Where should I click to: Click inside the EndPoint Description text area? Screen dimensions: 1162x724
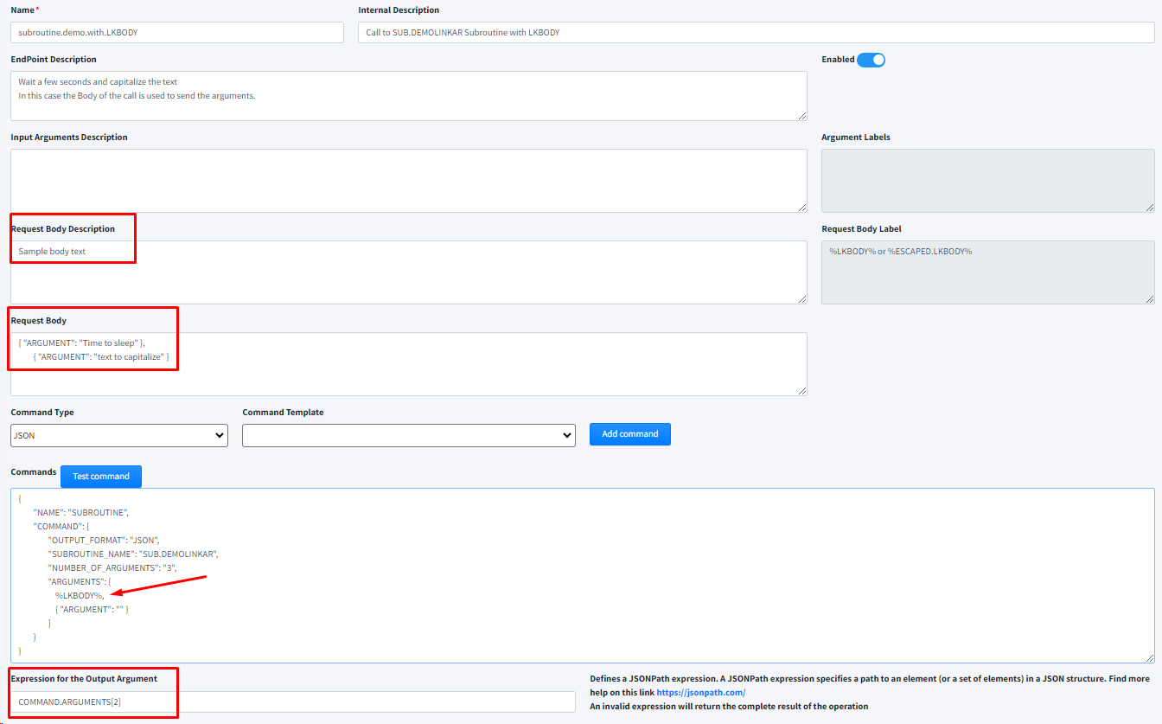[x=408, y=96]
